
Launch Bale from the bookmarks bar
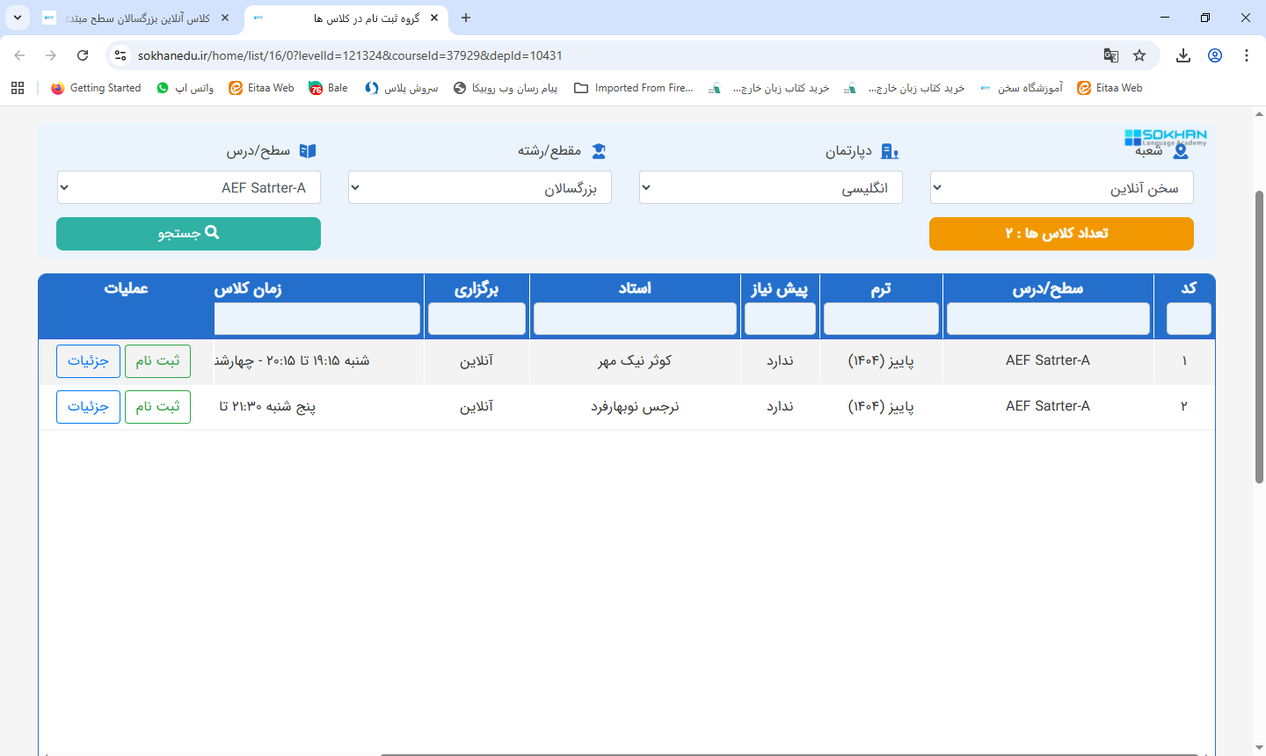pyautogui.click(x=328, y=87)
